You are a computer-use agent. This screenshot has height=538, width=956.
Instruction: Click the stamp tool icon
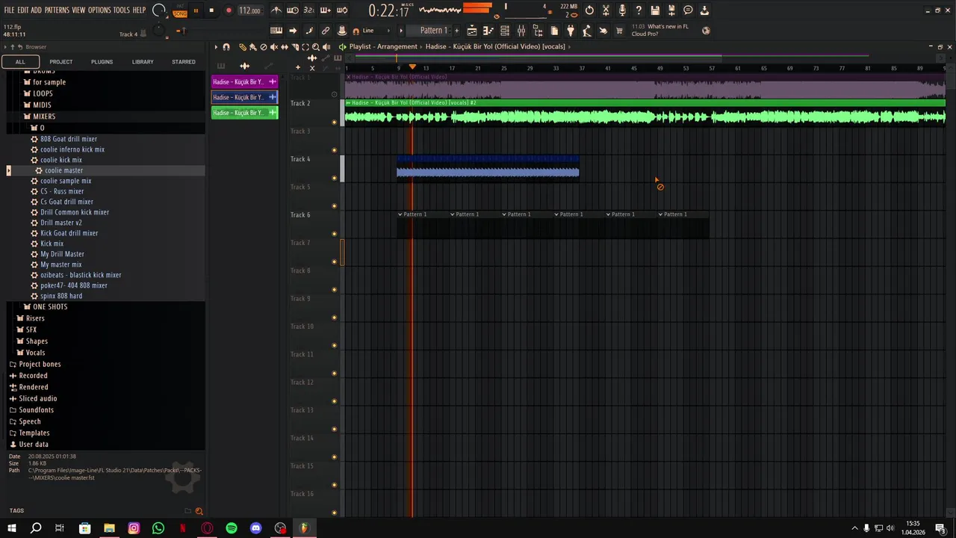(341, 31)
